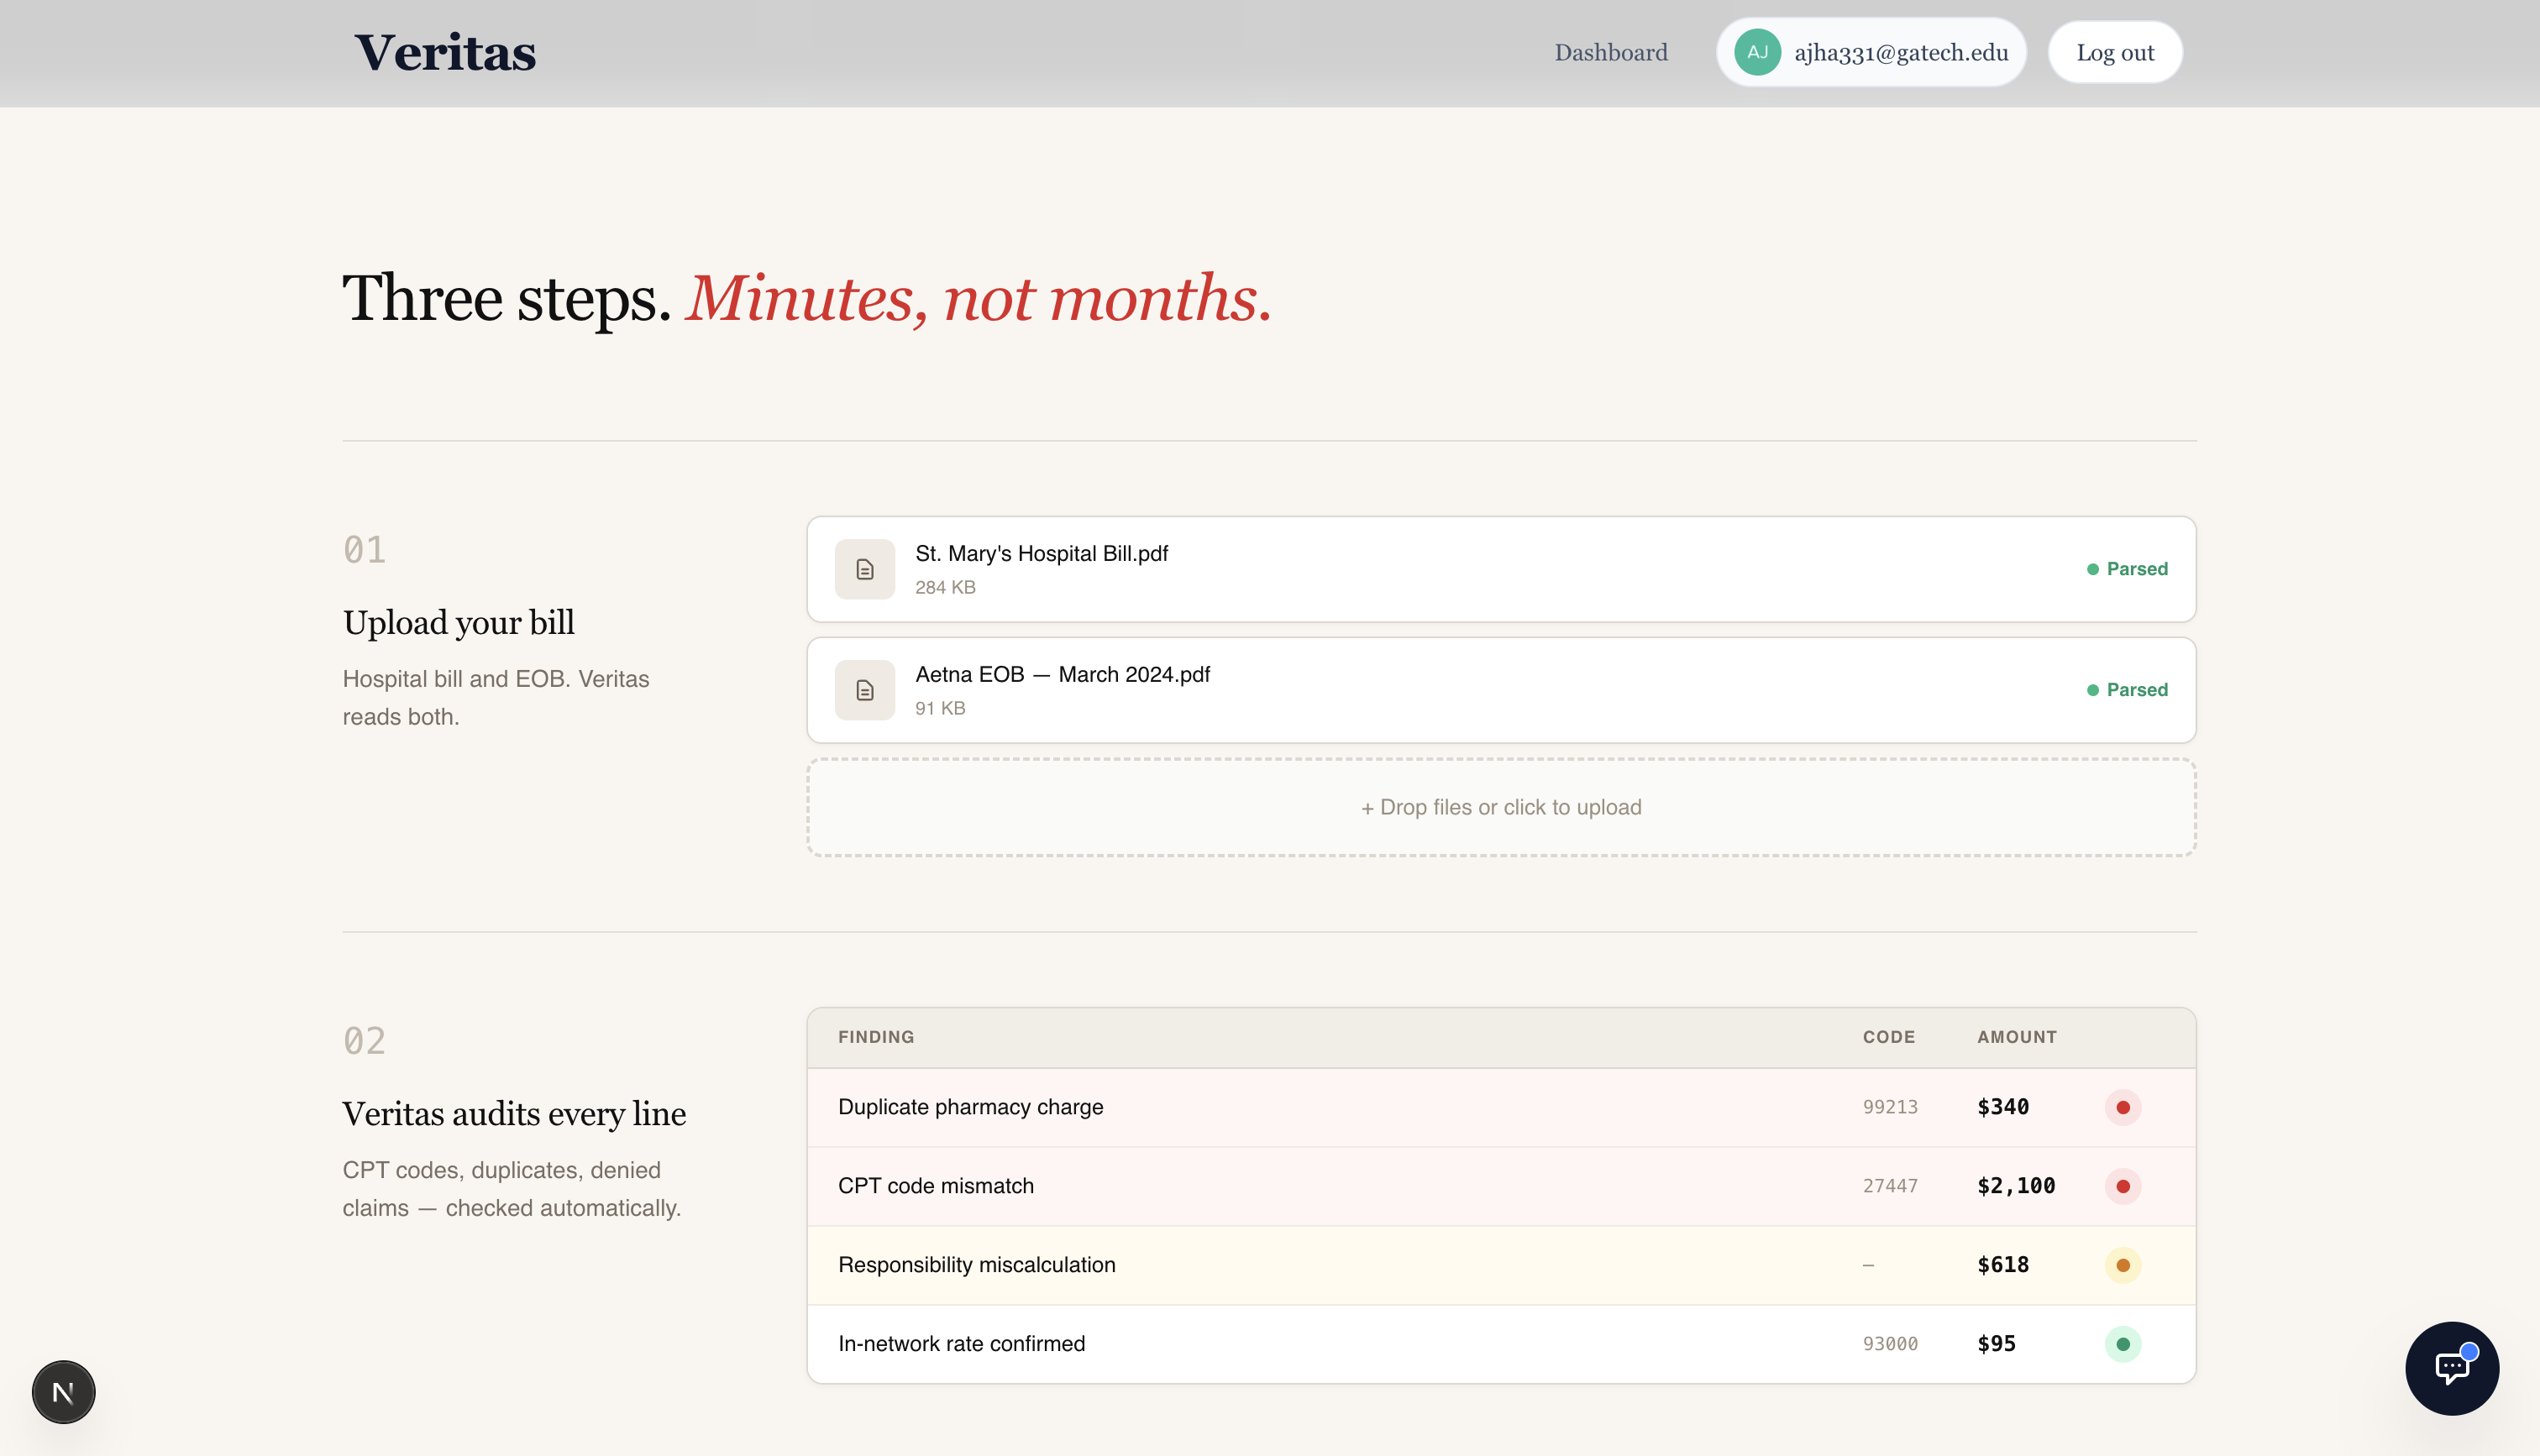Screen dimensions: 2540x1456
Task: Click orange status dot for responsibility miscalculation
Action: click(x=2122, y=1265)
